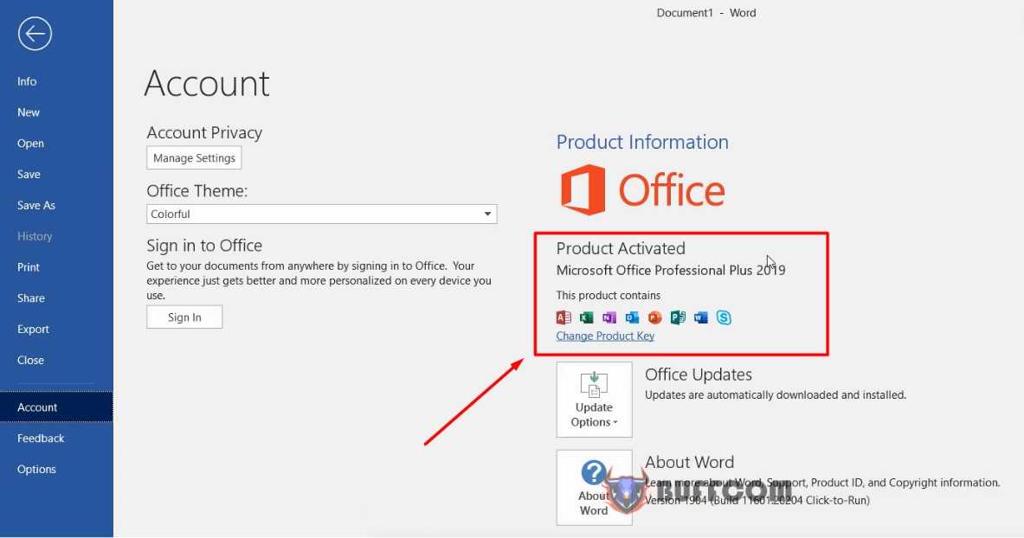
Task: Click the Manage Settings button
Action: [x=194, y=158]
